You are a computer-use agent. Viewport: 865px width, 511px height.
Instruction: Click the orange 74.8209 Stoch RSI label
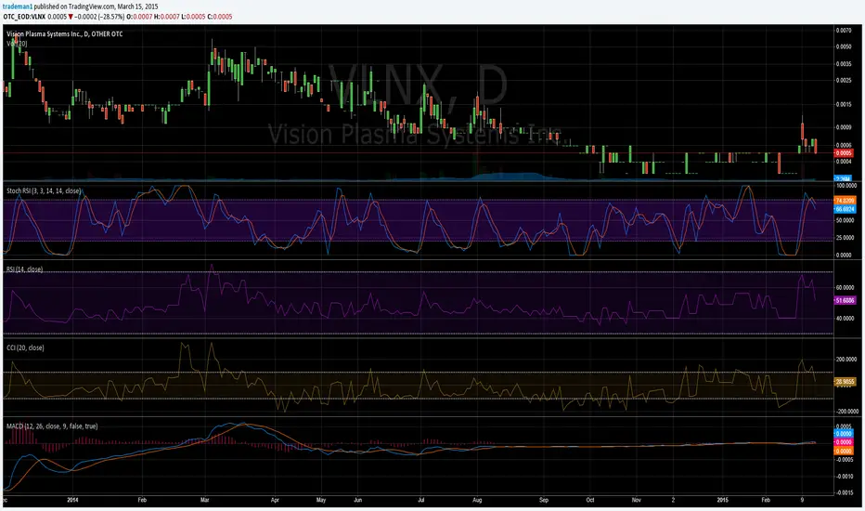pos(846,201)
